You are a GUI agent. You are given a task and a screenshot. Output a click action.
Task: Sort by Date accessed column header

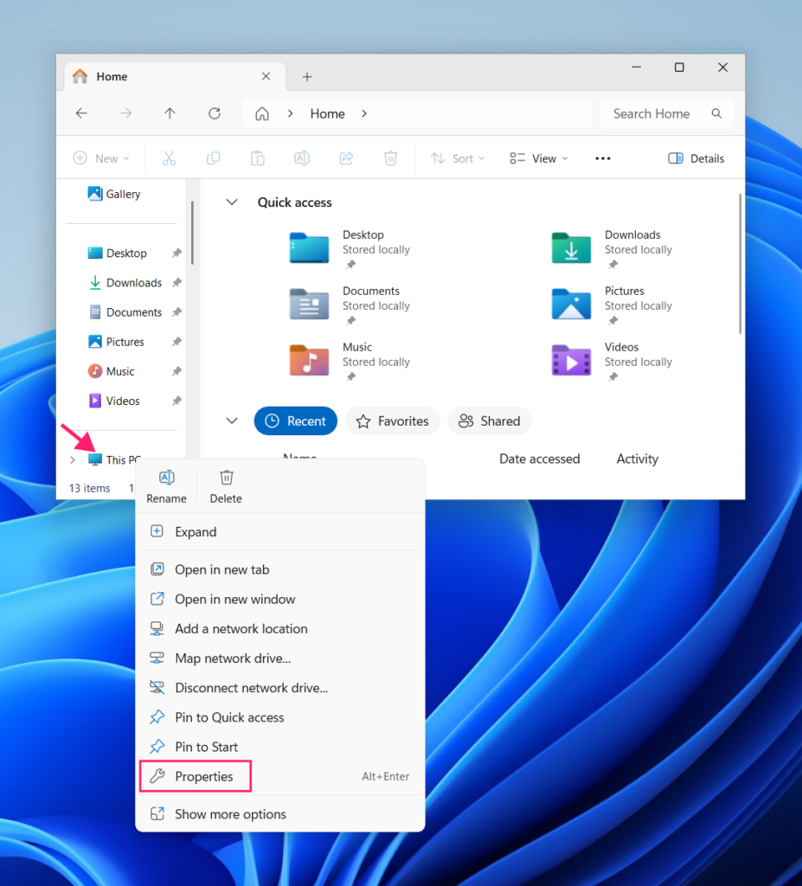coord(539,459)
